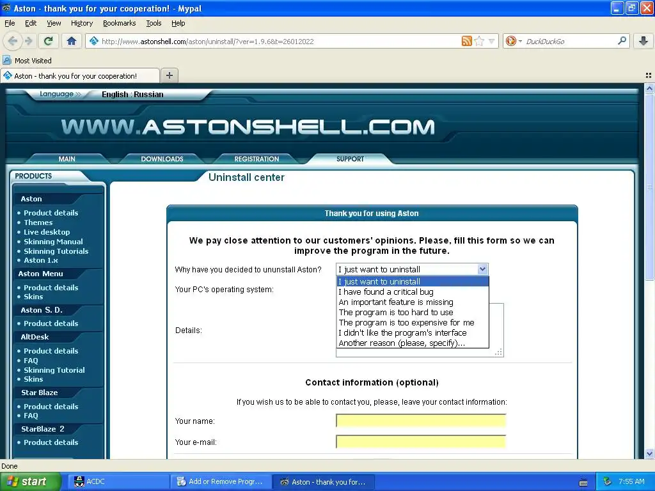This screenshot has width=655, height=491.
Task: Open a new tab with the plus button
Action: 169,75
